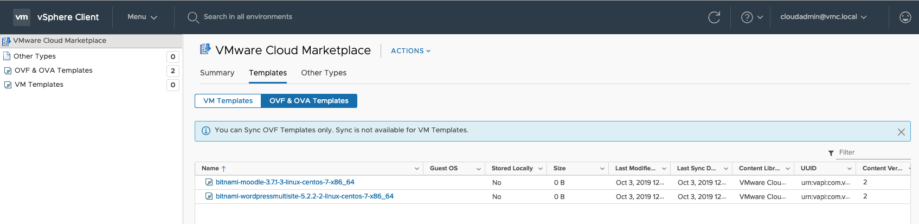The height and width of the screenshot is (224, 919).
Task: Click the Filter input field
Action: pyautogui.click(x=873, y=152)
